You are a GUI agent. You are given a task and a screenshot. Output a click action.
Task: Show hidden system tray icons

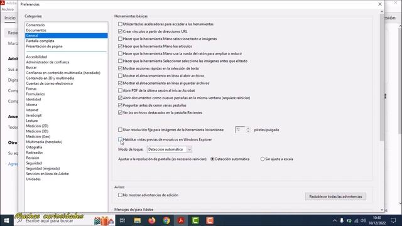pos(335,220)
